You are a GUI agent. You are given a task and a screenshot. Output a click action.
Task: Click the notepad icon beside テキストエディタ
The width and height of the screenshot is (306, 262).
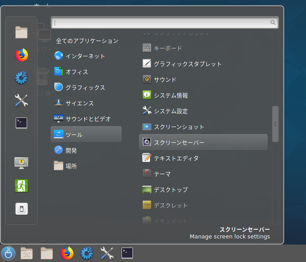pos(147,158)
